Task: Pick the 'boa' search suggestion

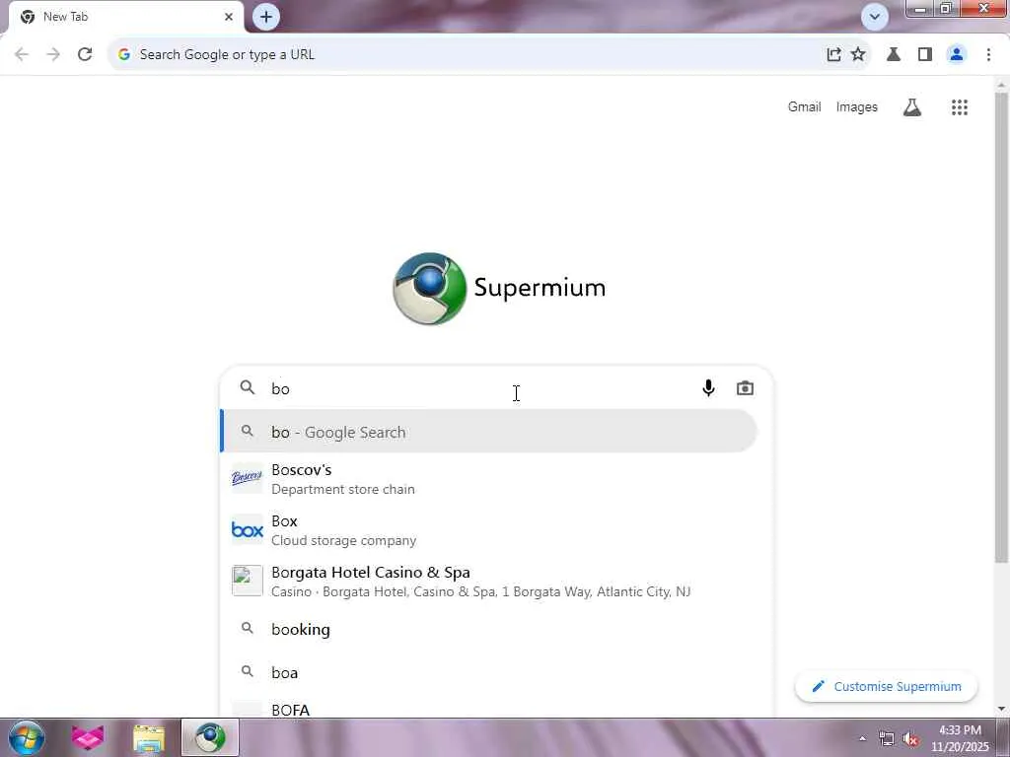Action: tap(489, 672)
